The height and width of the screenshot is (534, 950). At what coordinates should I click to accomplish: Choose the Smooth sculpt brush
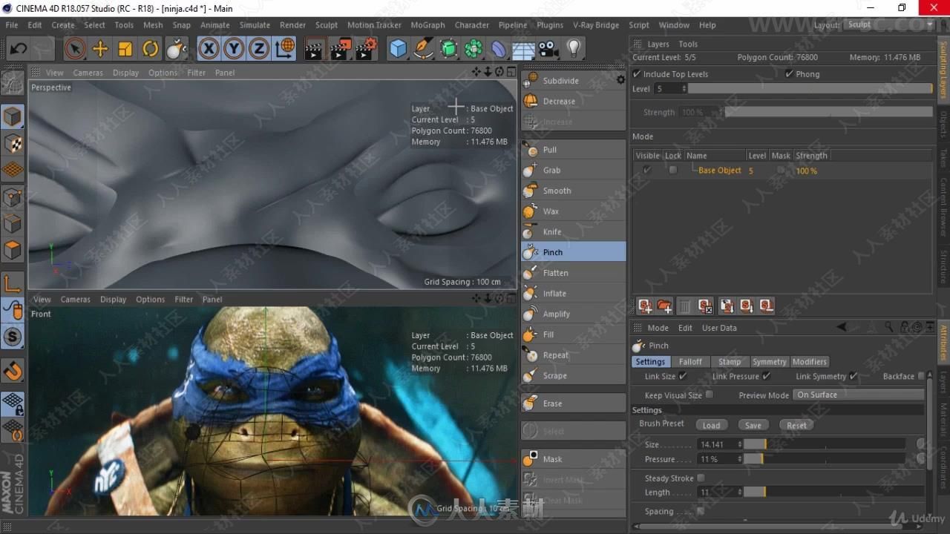click(x=574, y=191)
